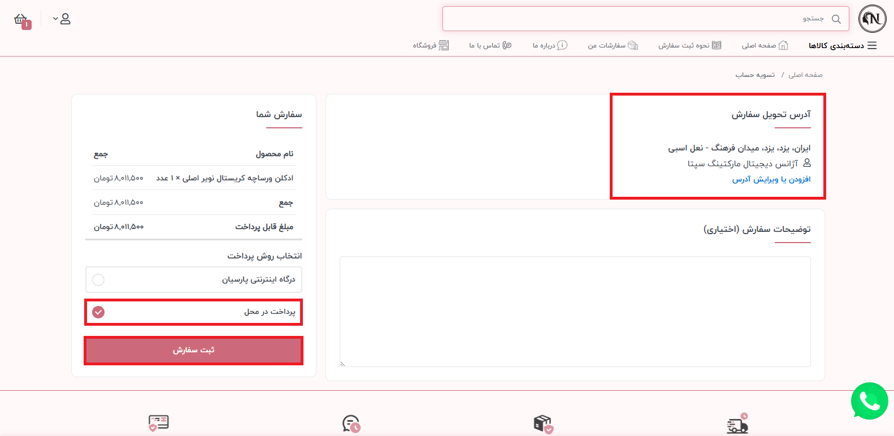Click the textarea resize handle corner

tap(342, 364)
